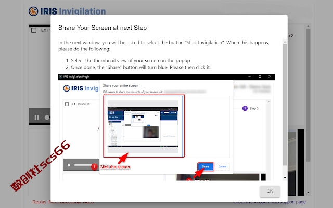This screenshot has width=333, height=208.
Task: Click the IRIS logo inside the tutorial image
Action: pyautogui.click(x=67, y=88)
